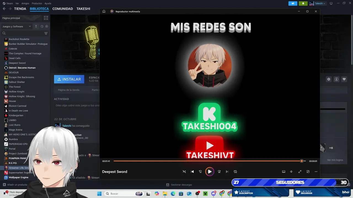The width and height of the screenshot is (353, 198).
Task: Toggle repeat mode in media player
Action: coord(235,172)
